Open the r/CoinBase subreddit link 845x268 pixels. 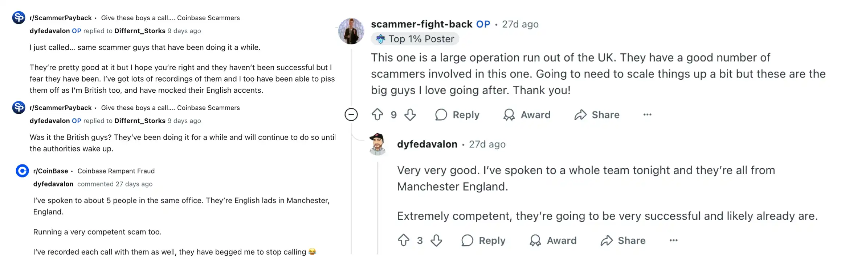[50, 171]
